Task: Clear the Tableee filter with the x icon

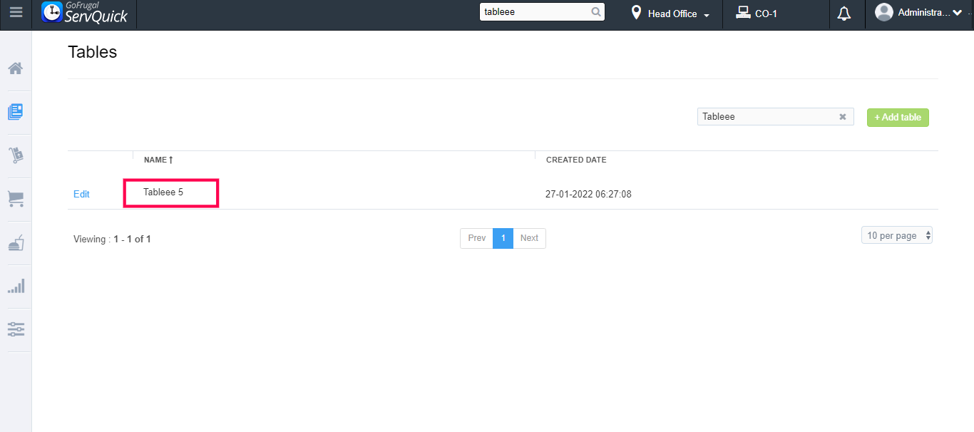Action: (843, 117)
